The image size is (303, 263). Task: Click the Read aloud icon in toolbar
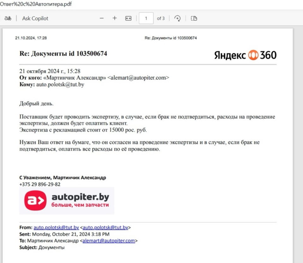[x=8, y=18]
